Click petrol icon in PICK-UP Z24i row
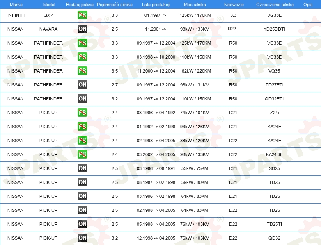Screen dimensions: 321x245 pos(82,113)
